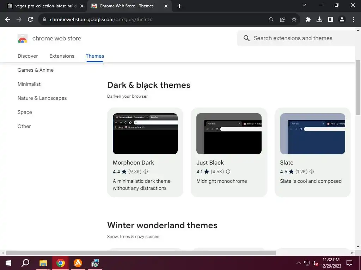Open the Windows Start menu
Image resolution: width=361 pixels, height=270 pixels.
click(8, 263)
